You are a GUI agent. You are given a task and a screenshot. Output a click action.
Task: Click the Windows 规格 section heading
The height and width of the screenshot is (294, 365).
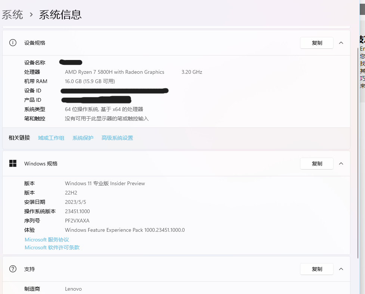[41, 164]
